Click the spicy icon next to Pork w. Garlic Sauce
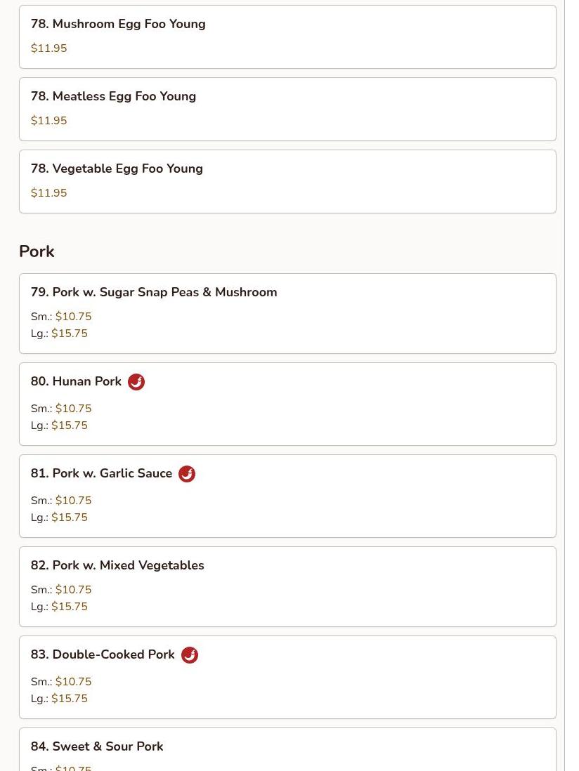Screen dimensions: 579x771 click(x=187, y=474)
